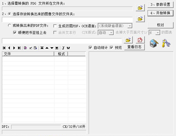Click the CX/32开/16开 label
Image resolution: width=176 pixels, height=136 pixels.
pyautogui.click(x=74, y=127)
